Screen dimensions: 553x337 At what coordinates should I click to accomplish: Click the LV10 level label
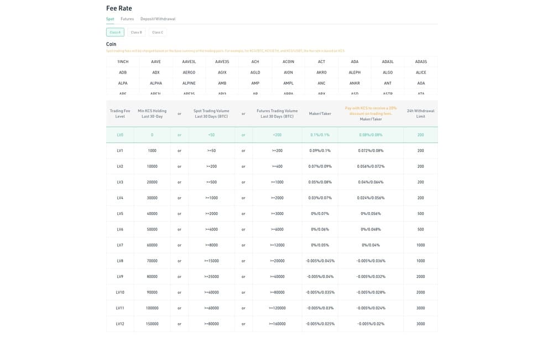pos(120,293)
